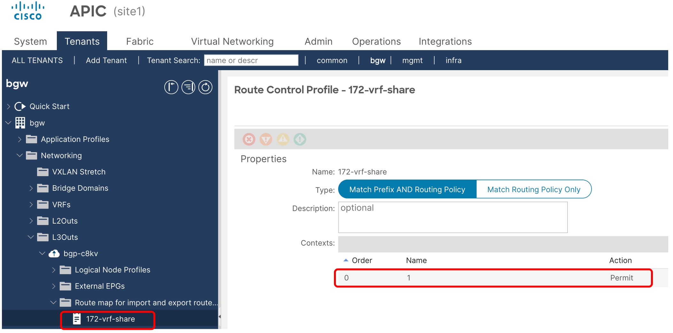Click the 172-vrf-share document icon
This screenshot has height=333, width=673.
click(x=77, y=319)
